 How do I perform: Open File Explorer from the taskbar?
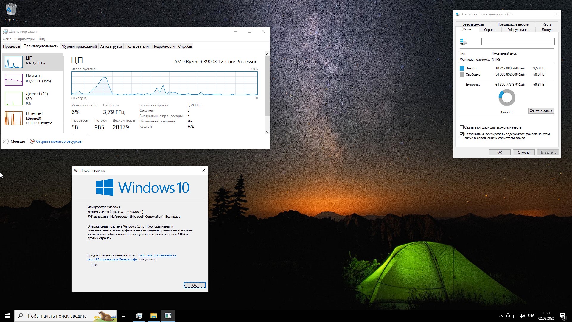coord(153,316)
